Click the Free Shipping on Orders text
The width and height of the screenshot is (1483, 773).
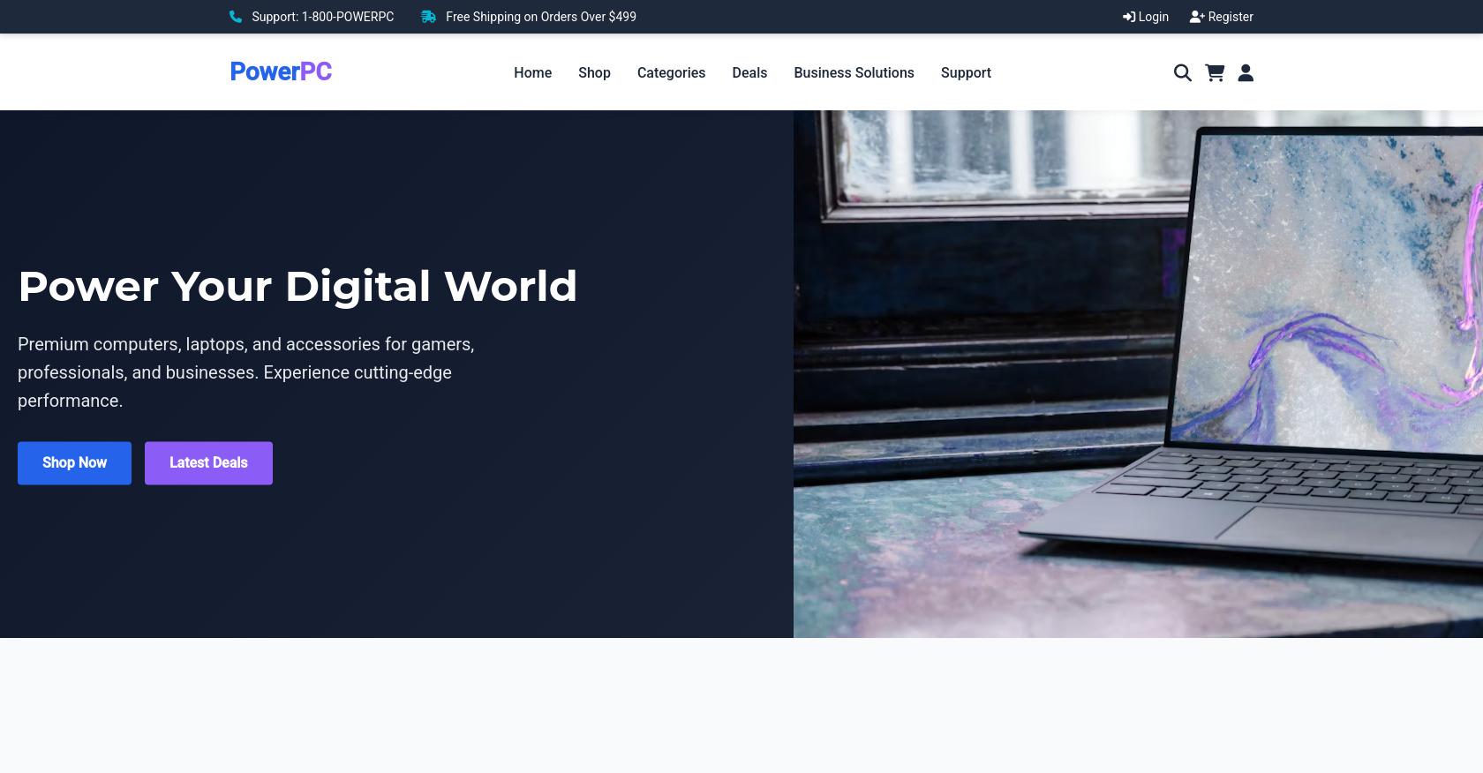tap(540, 17)
